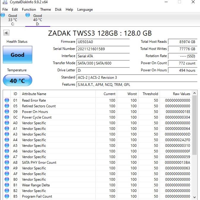Click the scroll down arrow of attribute list

pyautogui.click(x=195, y=197)
